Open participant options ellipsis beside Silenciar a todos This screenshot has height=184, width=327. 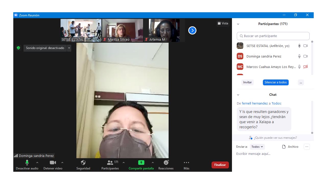(x=301, y=82)
